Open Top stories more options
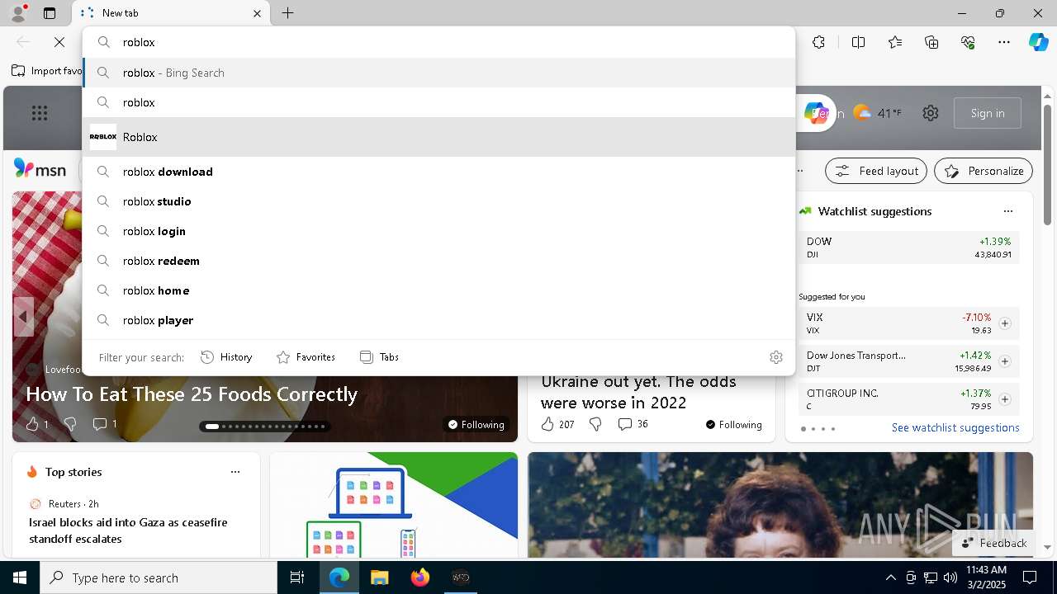 pos(235,472)
